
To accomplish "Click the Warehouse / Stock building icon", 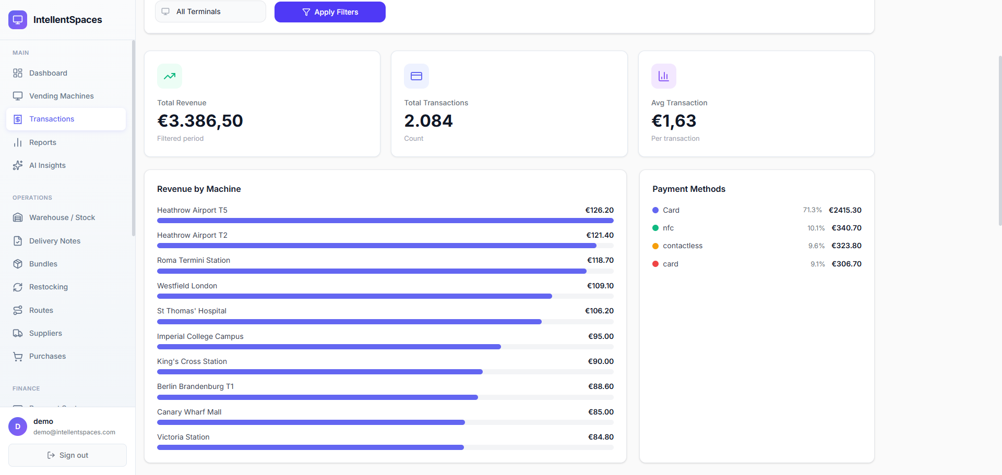I will tap(18, 217).
